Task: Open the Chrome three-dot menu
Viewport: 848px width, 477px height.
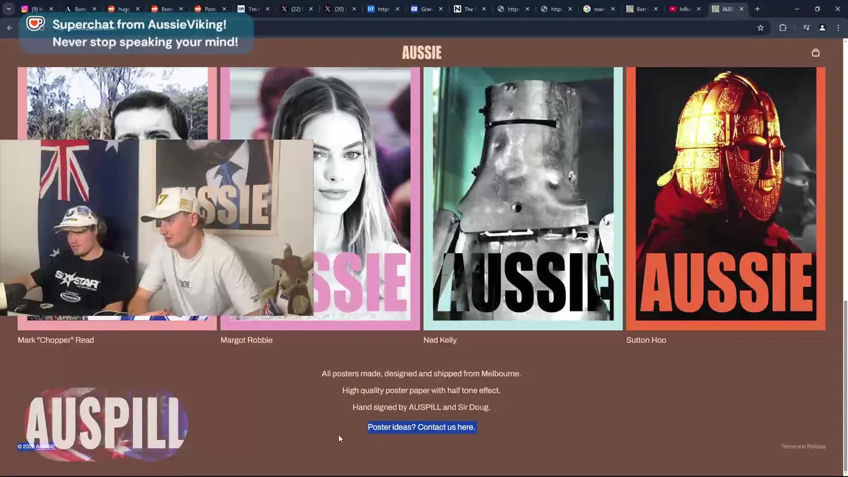Action: [837, 28]
